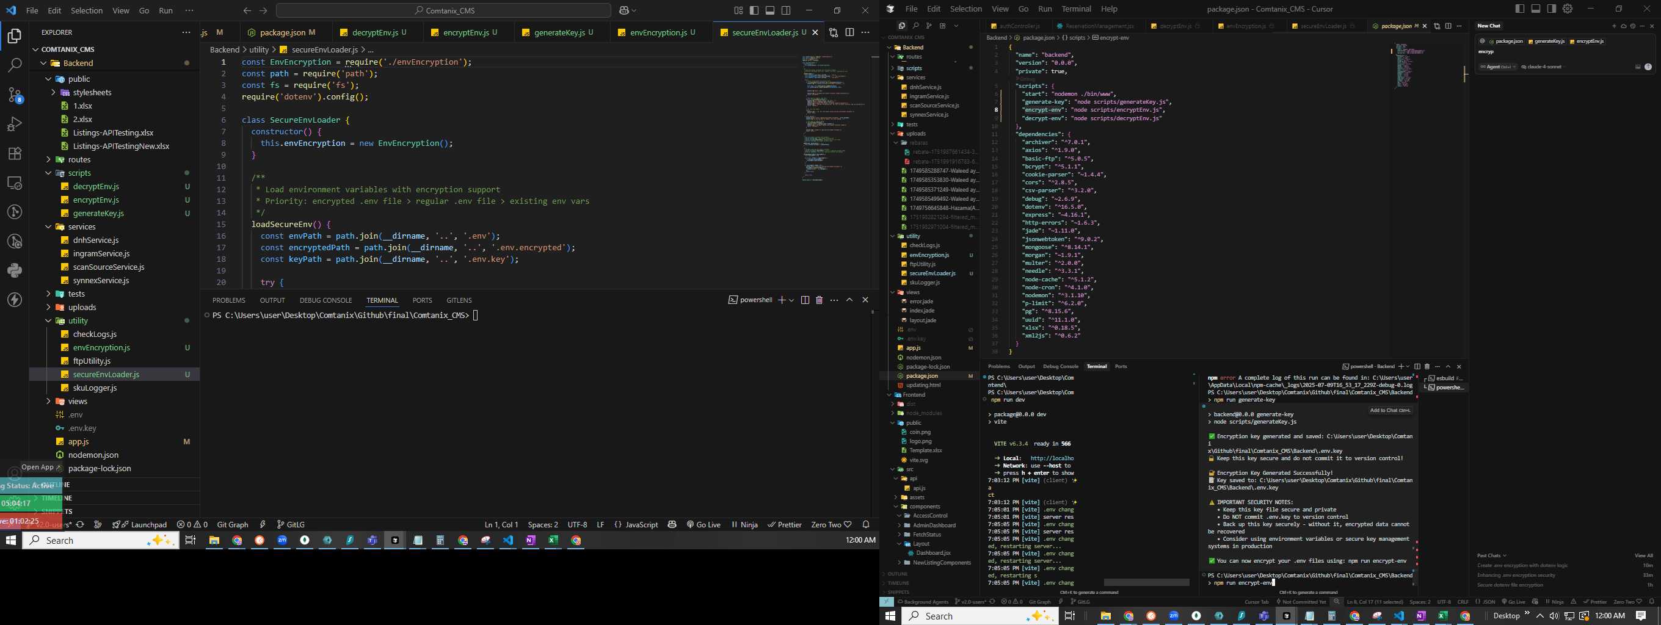
Task: Open Run and Debug view in VS Code
Action: (14, 124)
